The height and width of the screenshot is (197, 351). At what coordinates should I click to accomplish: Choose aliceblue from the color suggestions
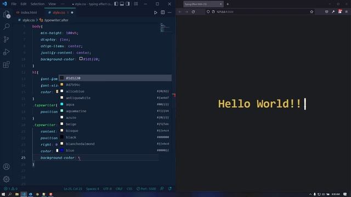[x=115, y=91]
